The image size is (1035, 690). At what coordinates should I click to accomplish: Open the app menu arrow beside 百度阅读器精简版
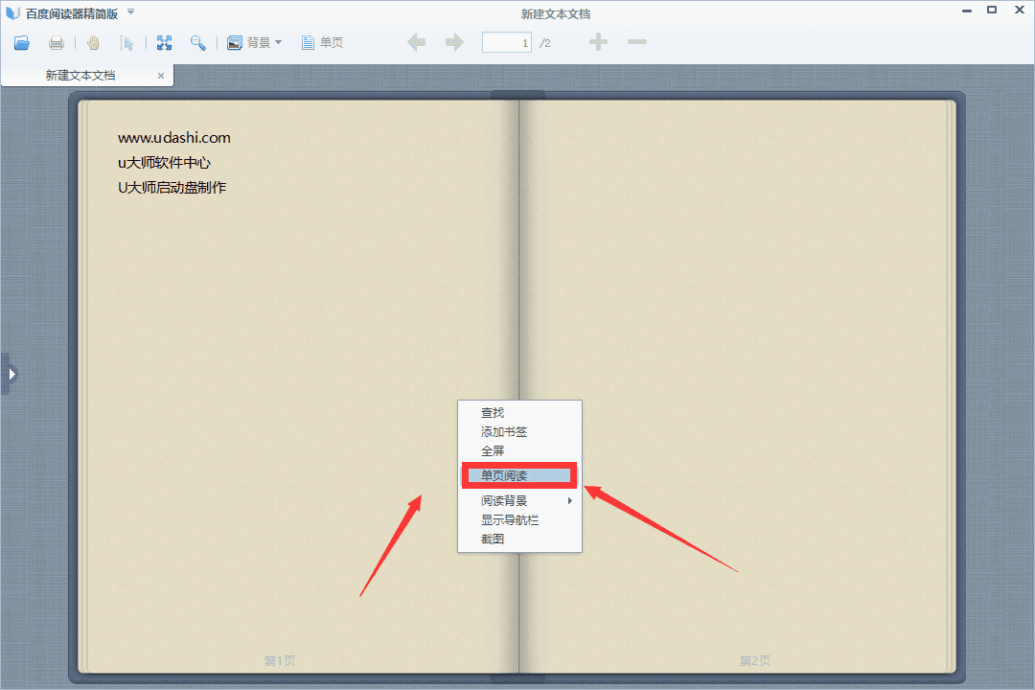pos(130,11)
